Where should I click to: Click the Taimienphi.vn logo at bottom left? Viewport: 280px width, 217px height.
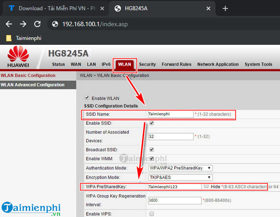tap(31, 209)
